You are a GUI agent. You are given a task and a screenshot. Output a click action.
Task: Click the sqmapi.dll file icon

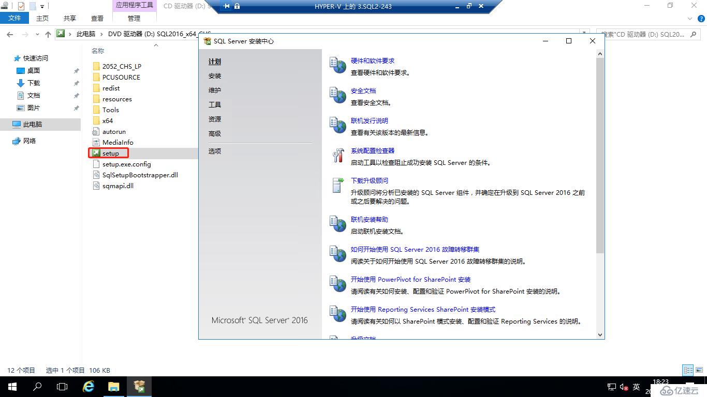(x=96, y=186)
